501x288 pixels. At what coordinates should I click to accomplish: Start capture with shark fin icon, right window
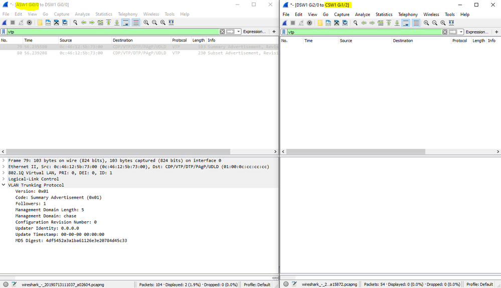(x=285, y=23)
